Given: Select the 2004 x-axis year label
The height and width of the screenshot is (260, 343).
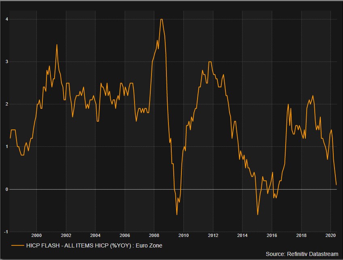Looking at the screenshot, I should (x=95, y=235).
